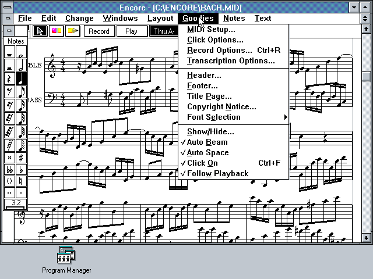Open the Notes menu

[234, 18]
